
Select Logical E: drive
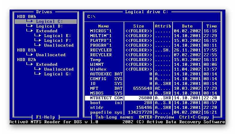pos(57,36)
